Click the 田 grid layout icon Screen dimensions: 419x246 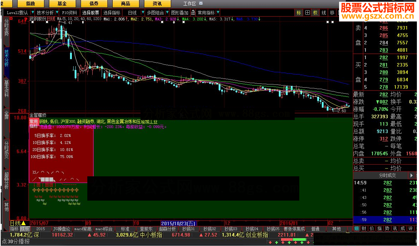point(307,13)
